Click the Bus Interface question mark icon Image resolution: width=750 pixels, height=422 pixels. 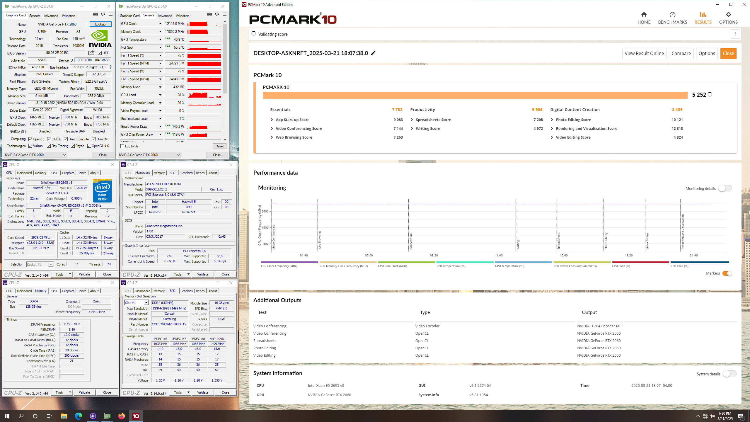(110, 67)
